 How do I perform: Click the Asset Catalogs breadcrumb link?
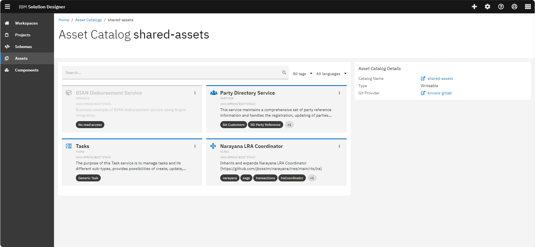point(88,20)
